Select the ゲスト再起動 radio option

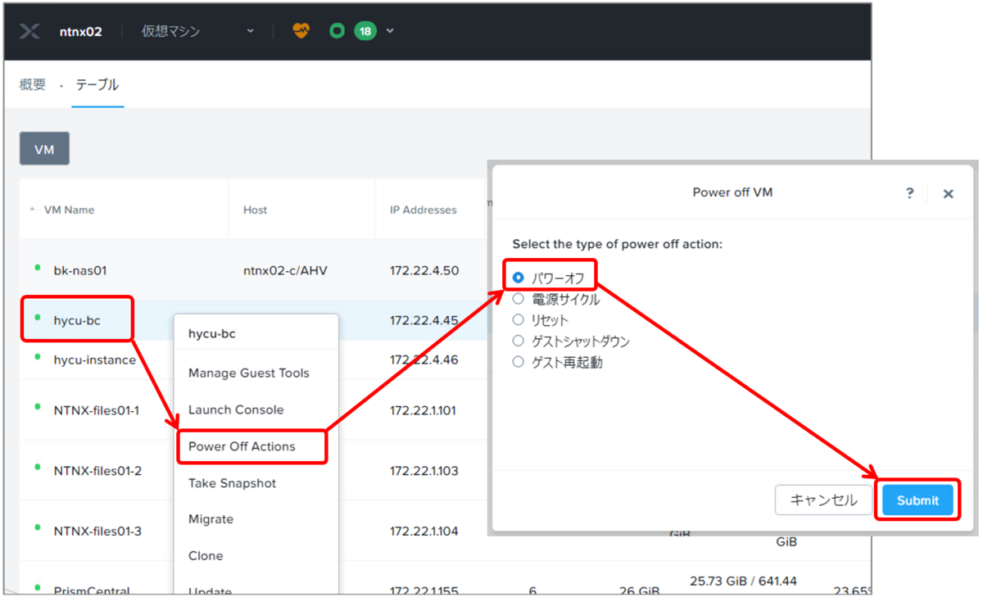click(x=518, y=361)
